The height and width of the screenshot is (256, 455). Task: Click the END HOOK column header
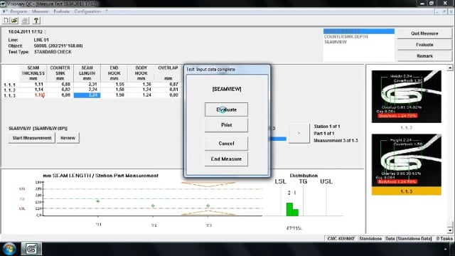click(x=114, y=73)
